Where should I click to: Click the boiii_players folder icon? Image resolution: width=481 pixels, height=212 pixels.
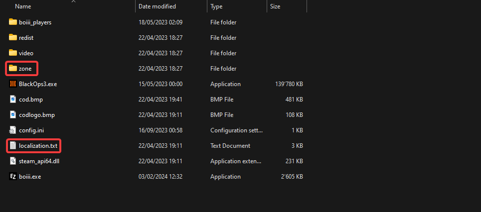pyautogui.click(x=13, y=22)
